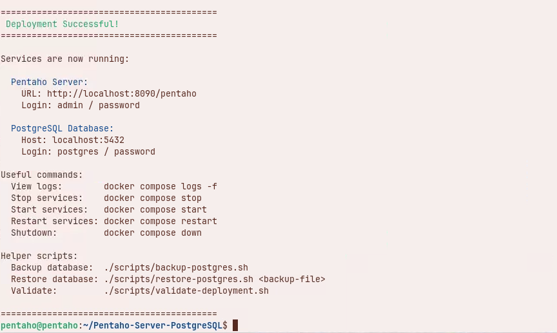This screenshot has width=557, height=333.
Task: Click the 'PostgreSQL Database:' heading
Action: [62, 129]
